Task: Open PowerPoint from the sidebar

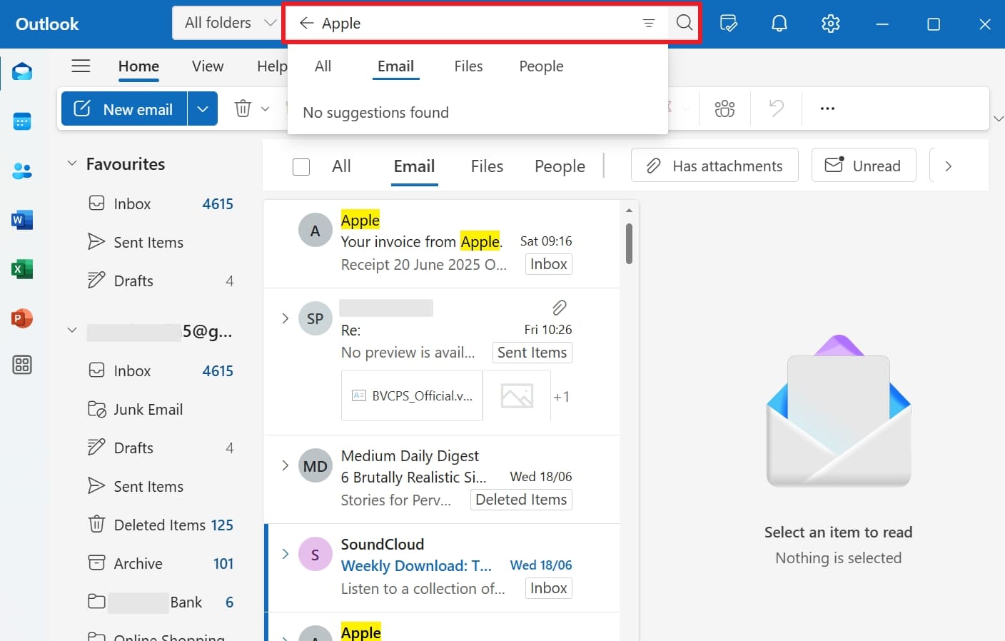Action: click(x=21, y=318)
